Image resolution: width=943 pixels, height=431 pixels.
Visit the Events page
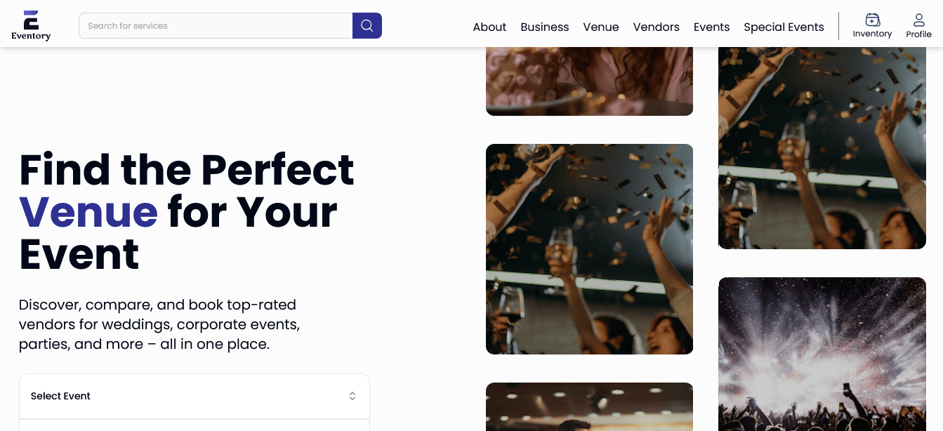pyautogui.click(x=711, y=27)
